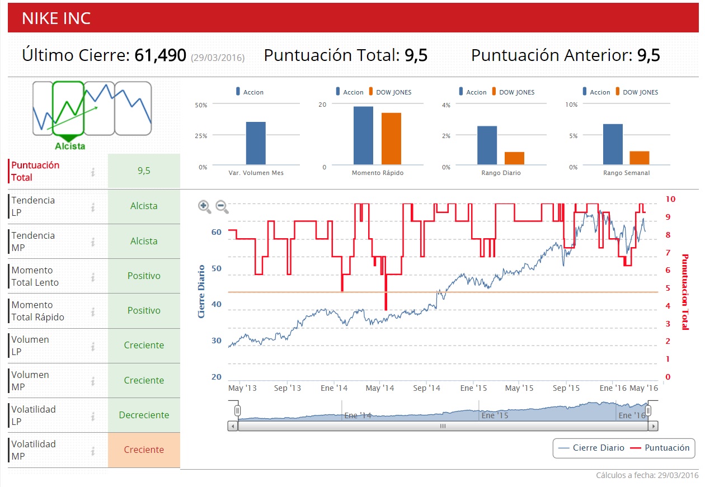Zoom in with the plus magnifier icon

point(205,207)
